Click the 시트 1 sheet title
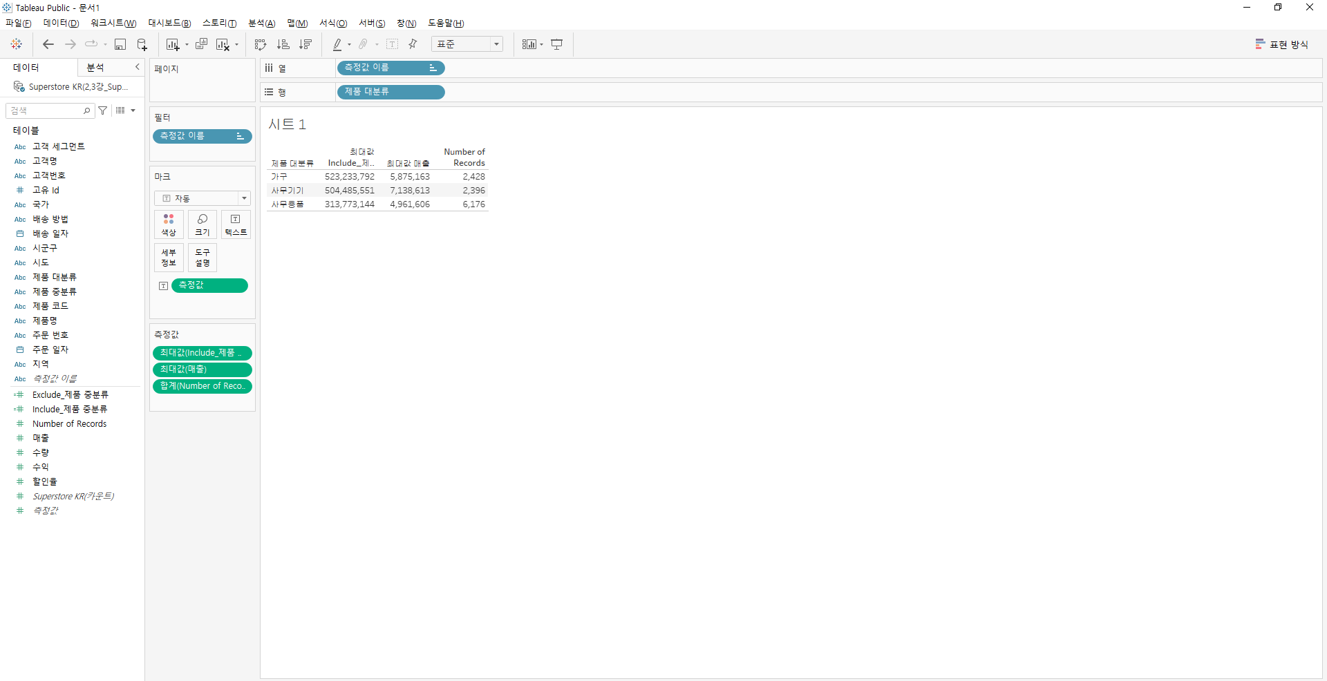 coord(287,124)
